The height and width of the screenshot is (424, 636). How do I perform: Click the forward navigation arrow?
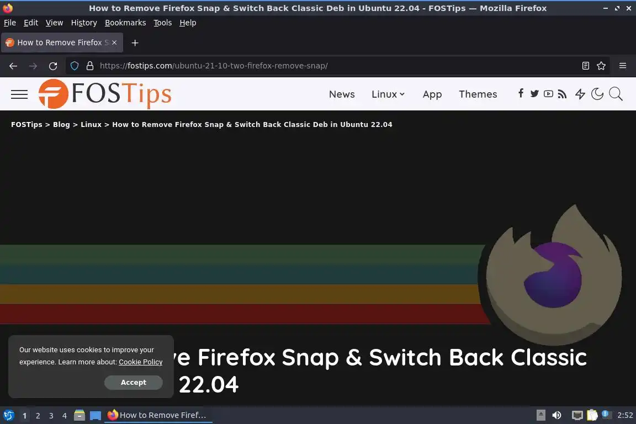(x=33, y=66)
